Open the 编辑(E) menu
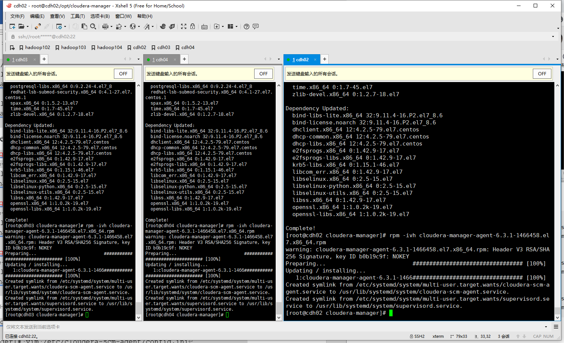564x343 pixels. [x=37, y=16]
